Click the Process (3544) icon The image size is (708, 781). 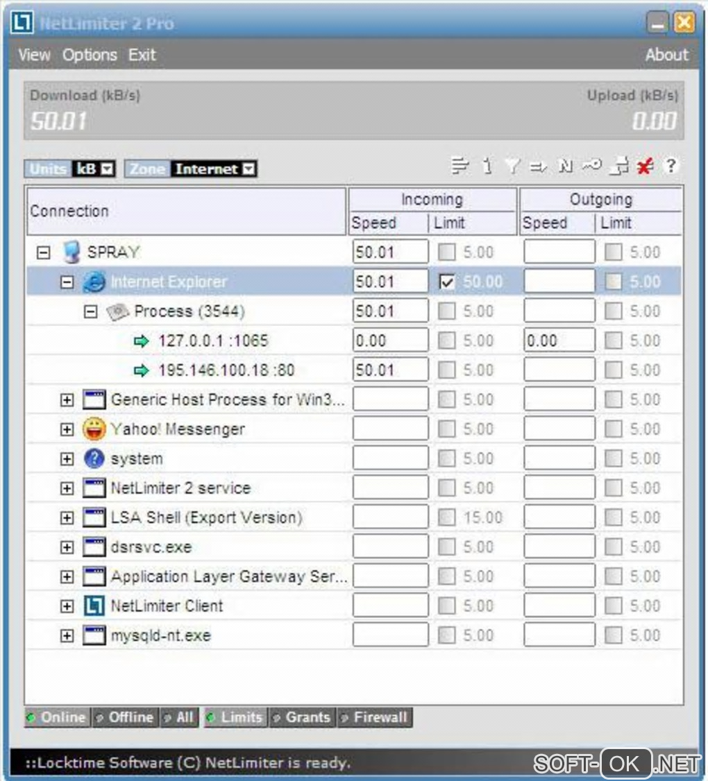point(118,312)
